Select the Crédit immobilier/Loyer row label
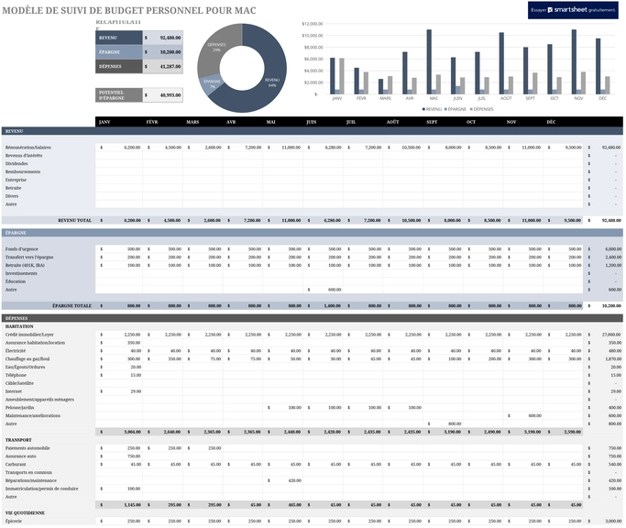 pyautogui.click(x=29, y=335)
